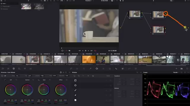This screenshot has width=190, height=106.
Task: Reset the Window palette
Action: (x=137, y=72)
